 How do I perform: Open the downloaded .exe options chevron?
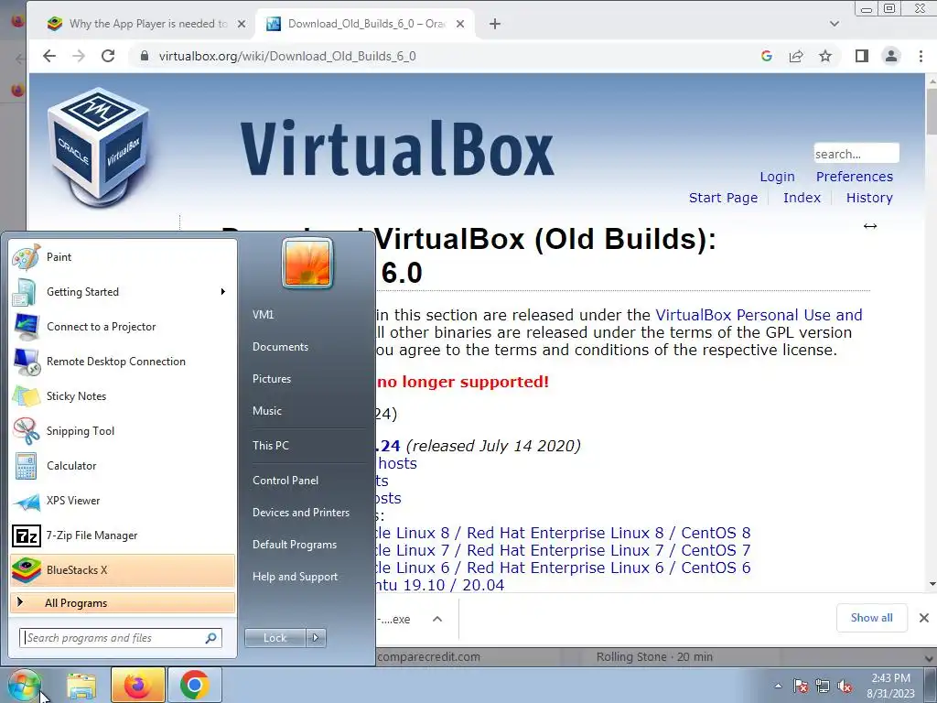437,620
